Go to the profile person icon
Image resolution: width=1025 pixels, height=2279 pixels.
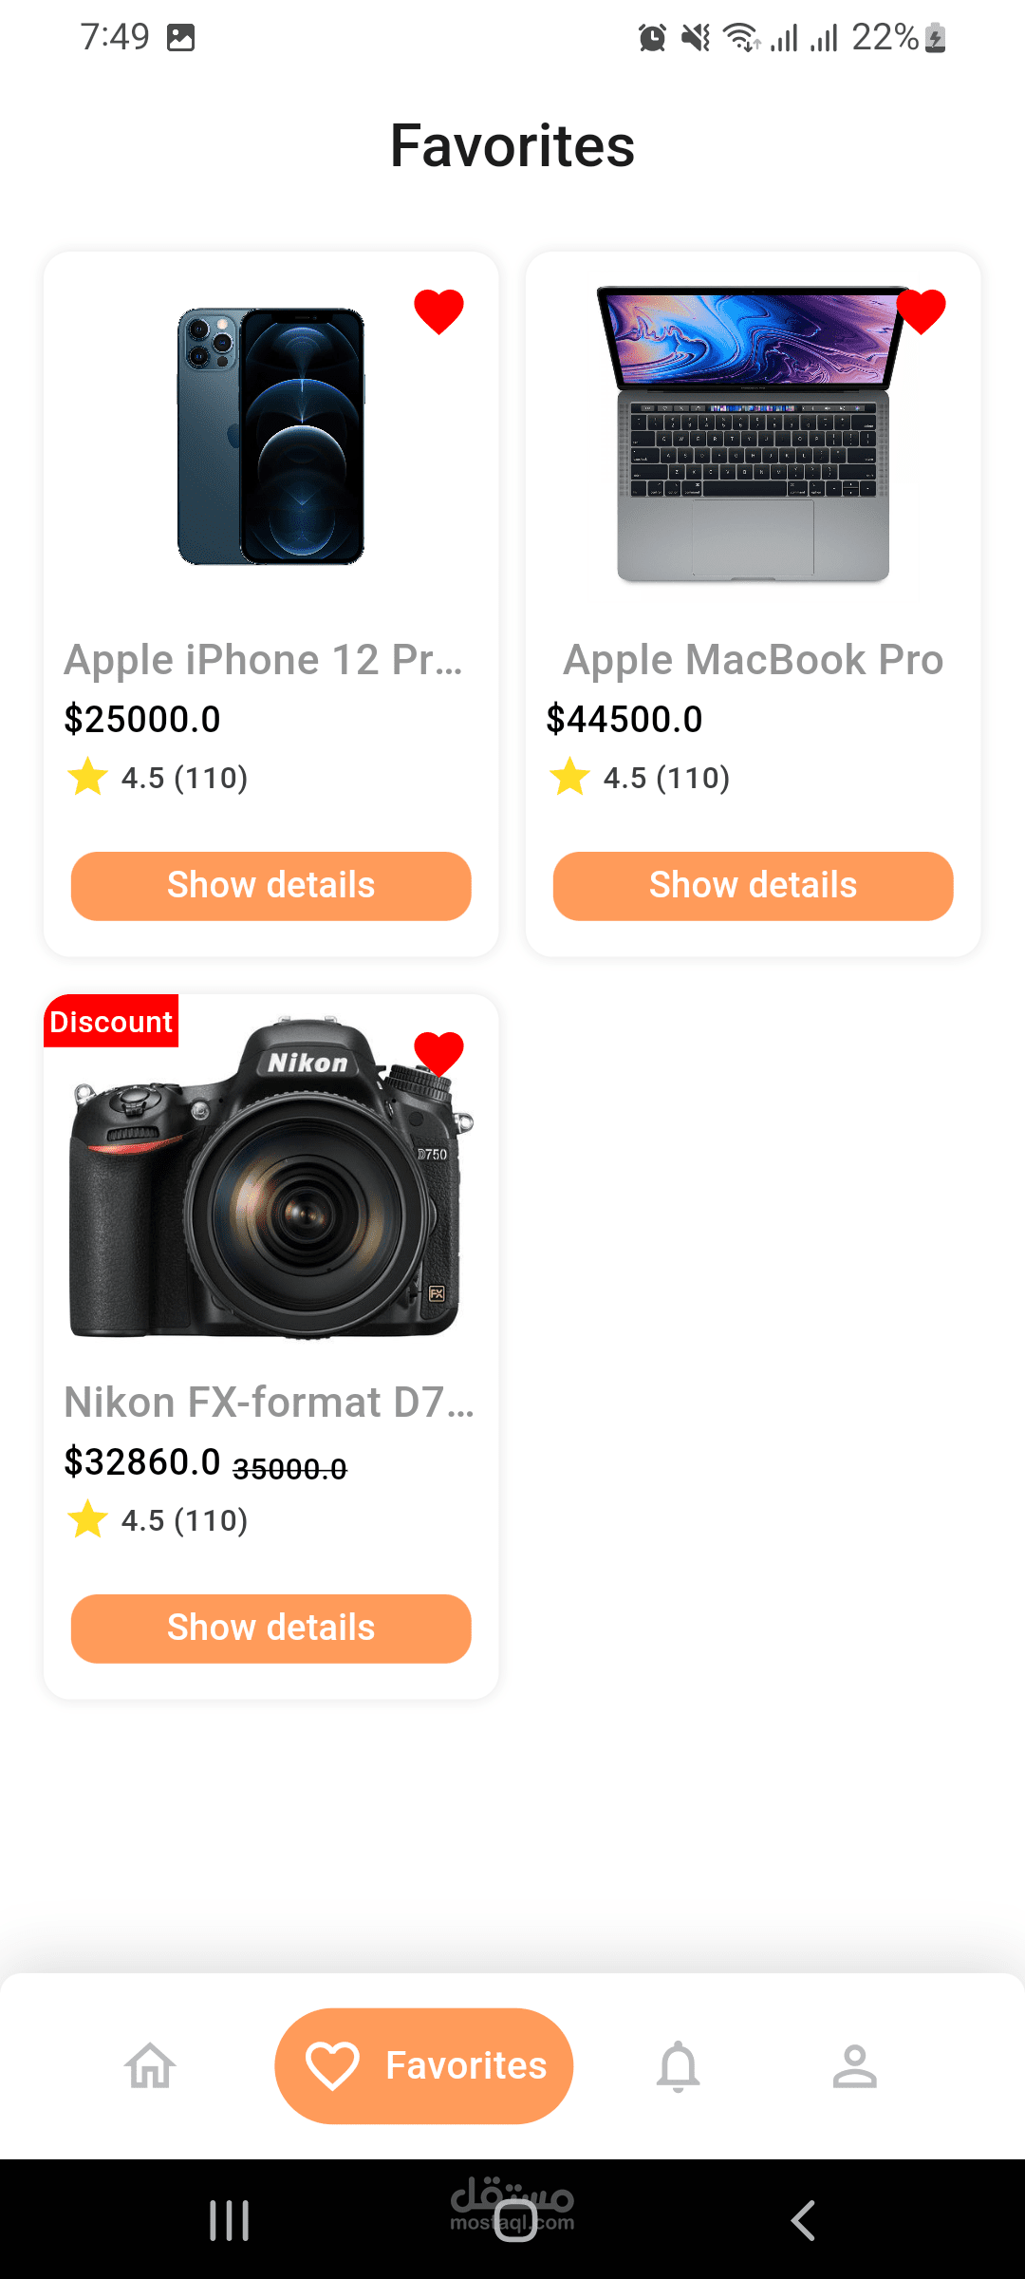[854, 2066]
